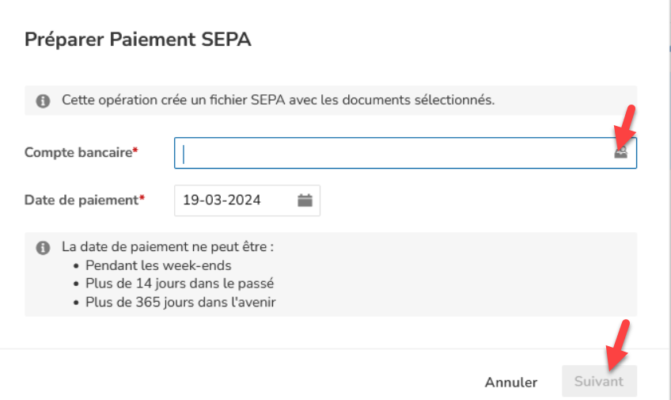Image resolution: width=671 pixels, height=400 pixels.
Task: Click the 'Pendant les week-ends' bullet
Action: point(158,265)
